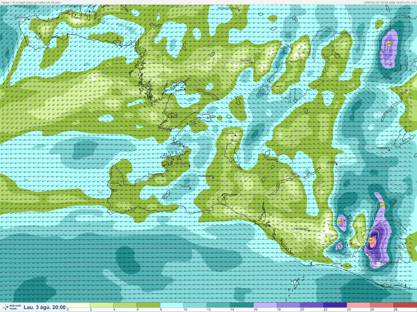
Task: Click the Gufuskálar station label
Action: pos(21,17)
